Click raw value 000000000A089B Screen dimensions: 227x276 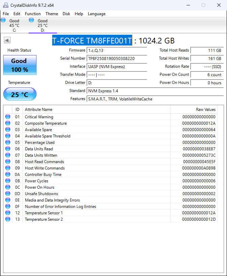[199, 168]
